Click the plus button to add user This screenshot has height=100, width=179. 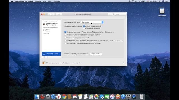[x=43, y=57]
